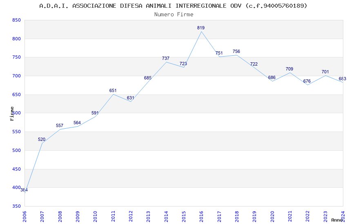Click the x-axis year 2021

click(290, 216)
